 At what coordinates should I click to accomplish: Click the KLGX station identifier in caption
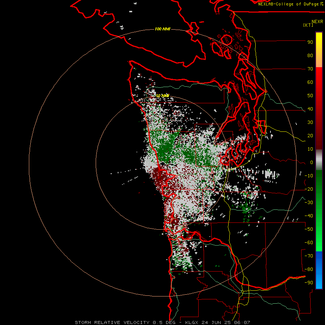(x=192, y=322)
